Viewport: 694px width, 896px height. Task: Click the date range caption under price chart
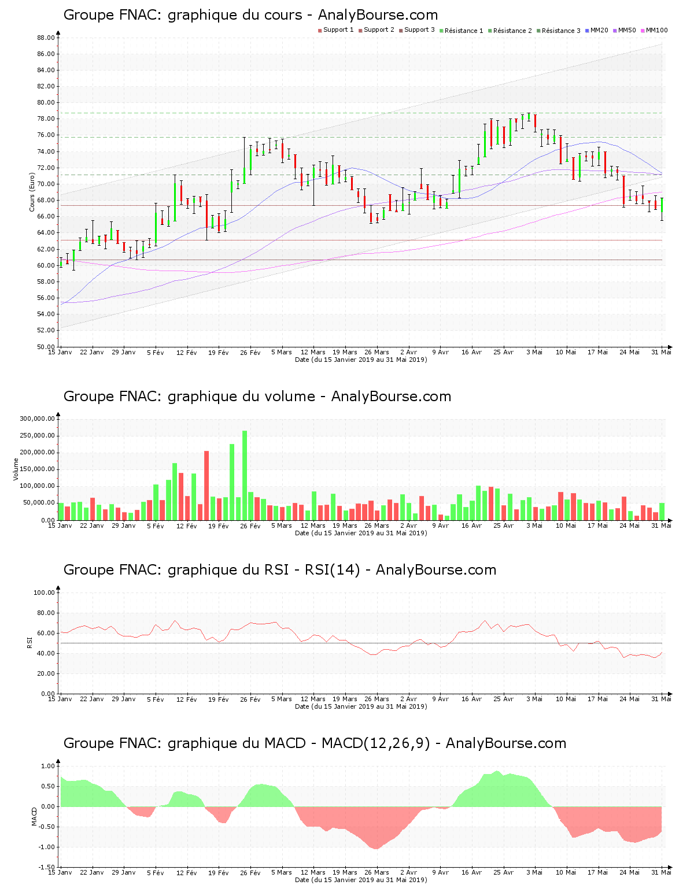pyautogui.click(x=361, y=360)
